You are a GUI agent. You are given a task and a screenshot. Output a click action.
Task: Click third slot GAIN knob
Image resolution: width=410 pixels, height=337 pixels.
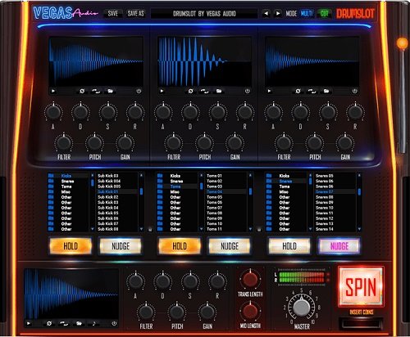point(345,142)
